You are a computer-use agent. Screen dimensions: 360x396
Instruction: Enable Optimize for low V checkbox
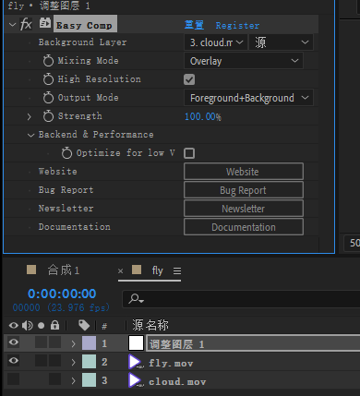click(189, 153)
